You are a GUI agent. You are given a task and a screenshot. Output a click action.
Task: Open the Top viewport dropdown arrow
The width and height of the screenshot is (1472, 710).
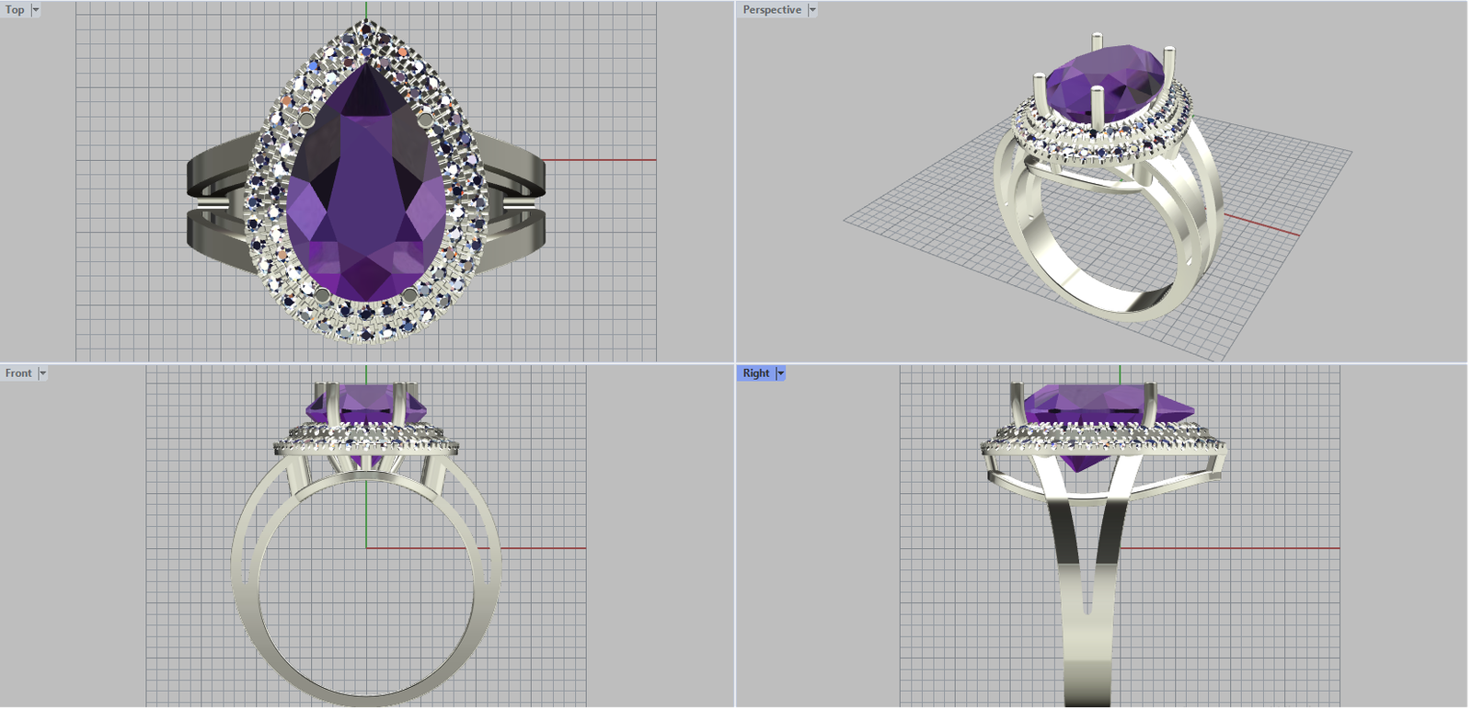coord(36,10)
